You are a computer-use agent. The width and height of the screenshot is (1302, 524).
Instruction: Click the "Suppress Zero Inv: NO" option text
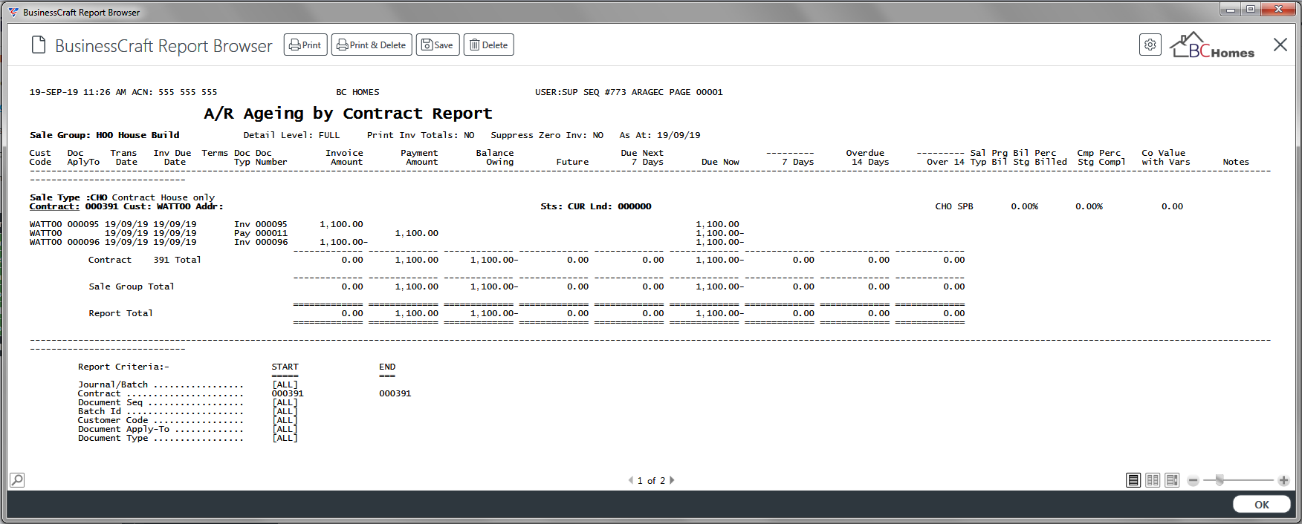pos(547,135)
